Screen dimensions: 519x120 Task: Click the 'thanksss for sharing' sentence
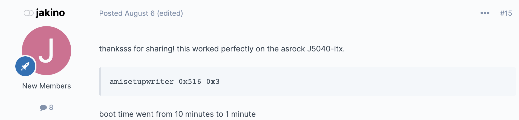[x=222, y=49]
